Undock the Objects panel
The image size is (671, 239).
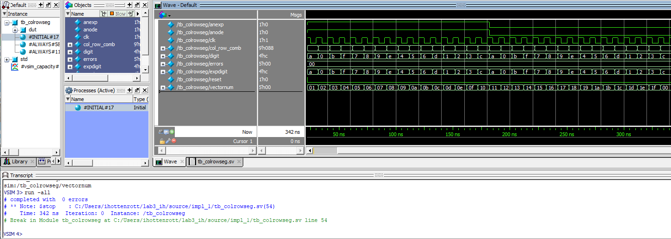pyautogui.click(x=136, y=5)
